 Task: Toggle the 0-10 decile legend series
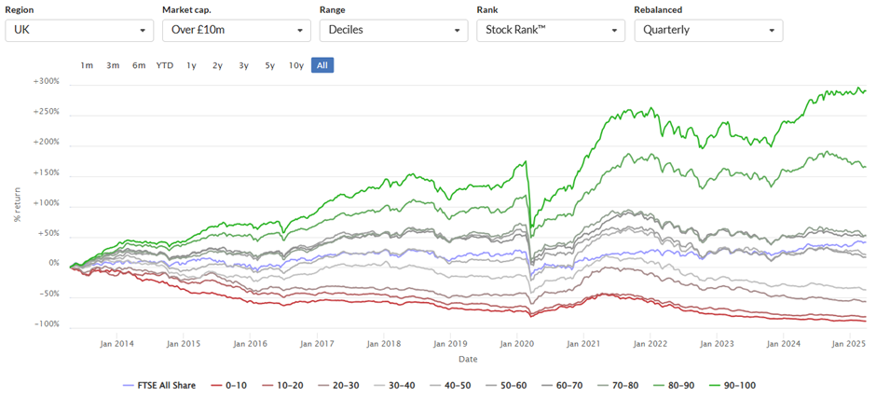pyautogui.click(x=227, y=386)
